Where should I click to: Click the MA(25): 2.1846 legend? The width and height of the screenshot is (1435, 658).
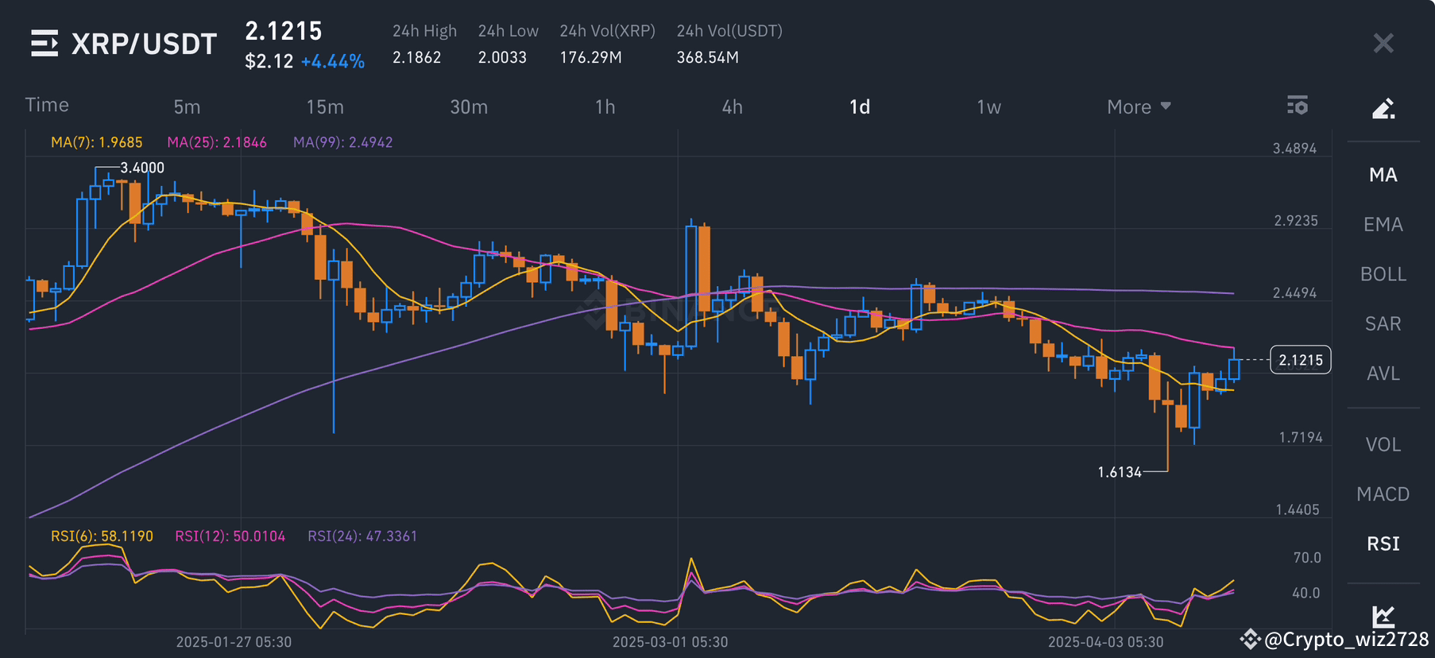(x=217, y=142)
